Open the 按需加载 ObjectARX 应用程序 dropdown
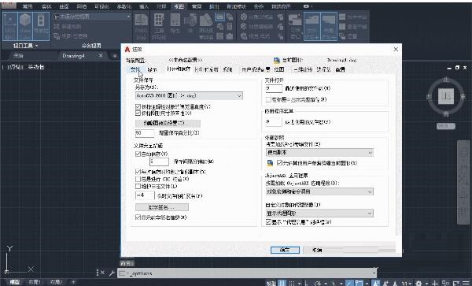The image size is (472, 286). [319, 191]
